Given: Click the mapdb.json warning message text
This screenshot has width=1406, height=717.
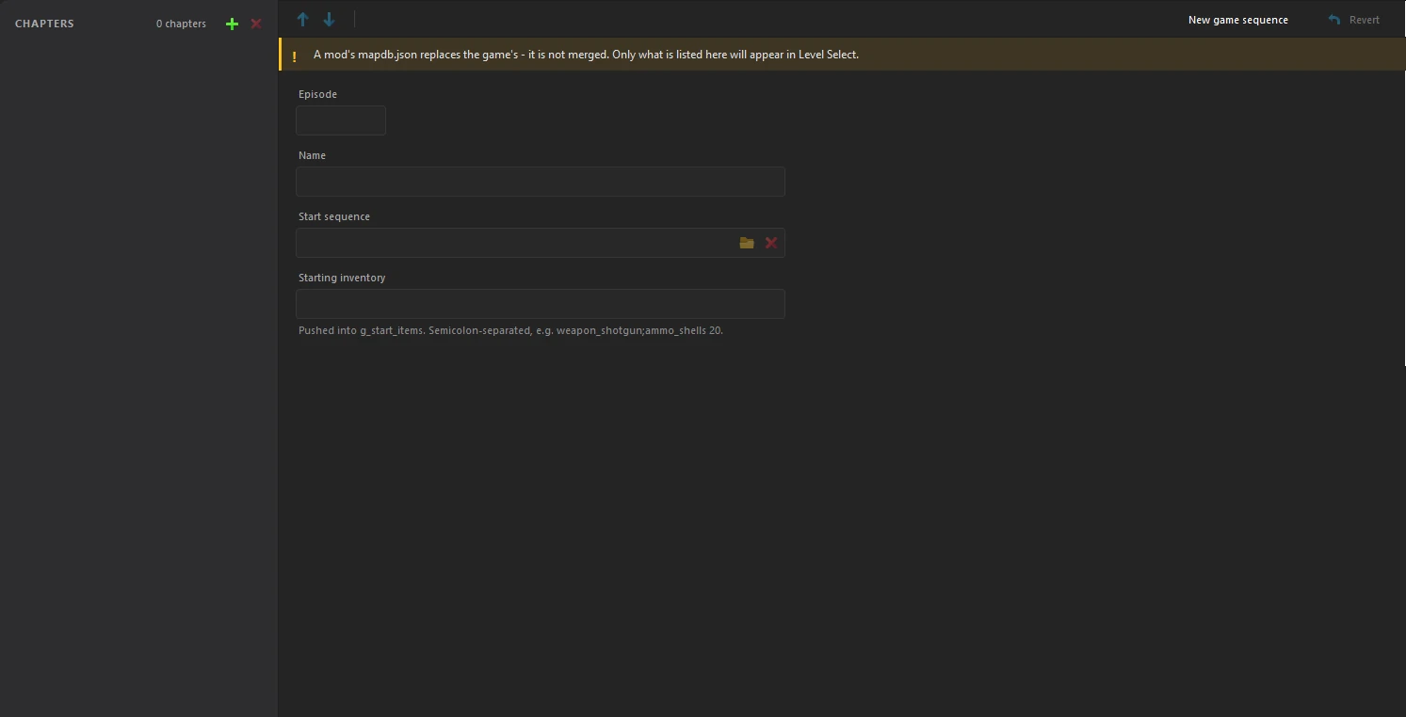Looking at the screenshot, I should (x=586, y=55).
